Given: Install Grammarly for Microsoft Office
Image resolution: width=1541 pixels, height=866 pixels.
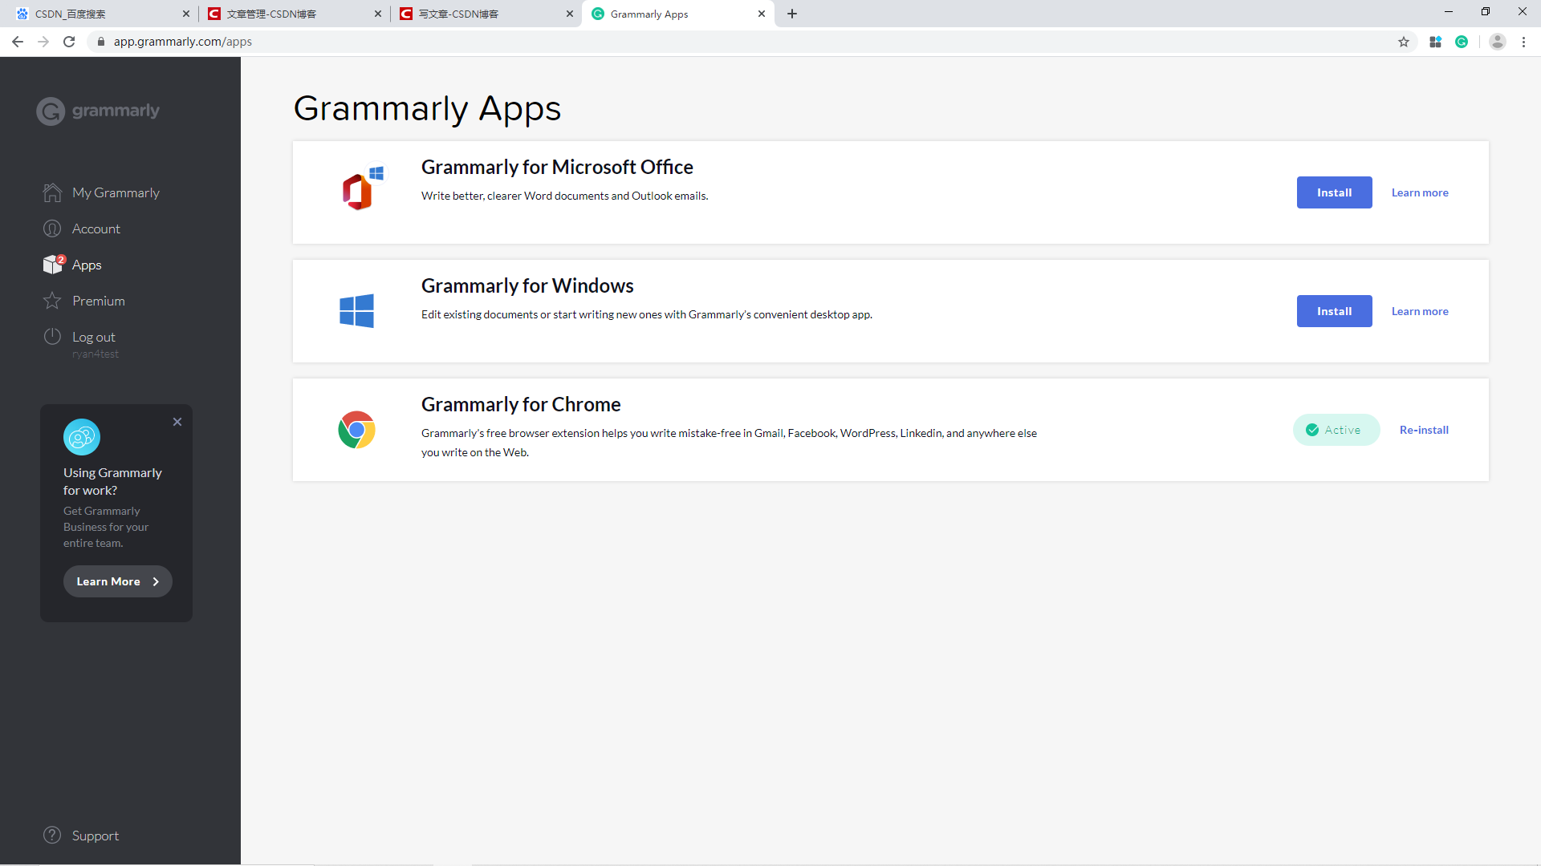Looking at the screenshot, I should click(1334, 192).
